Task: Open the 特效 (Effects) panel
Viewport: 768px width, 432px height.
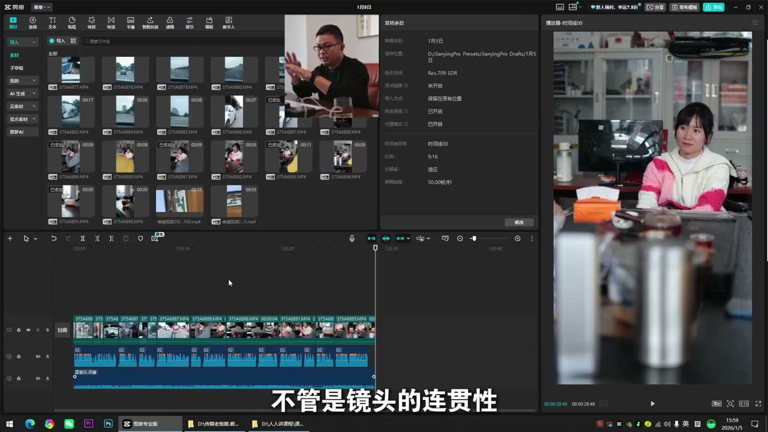Action: coord(91,23)
